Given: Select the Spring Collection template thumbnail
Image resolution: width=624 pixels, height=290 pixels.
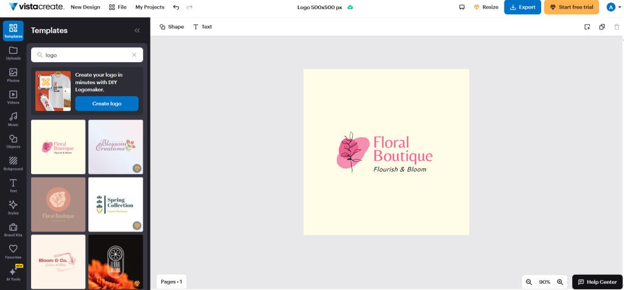Looking at the screenshot, I should pos(115,205).
